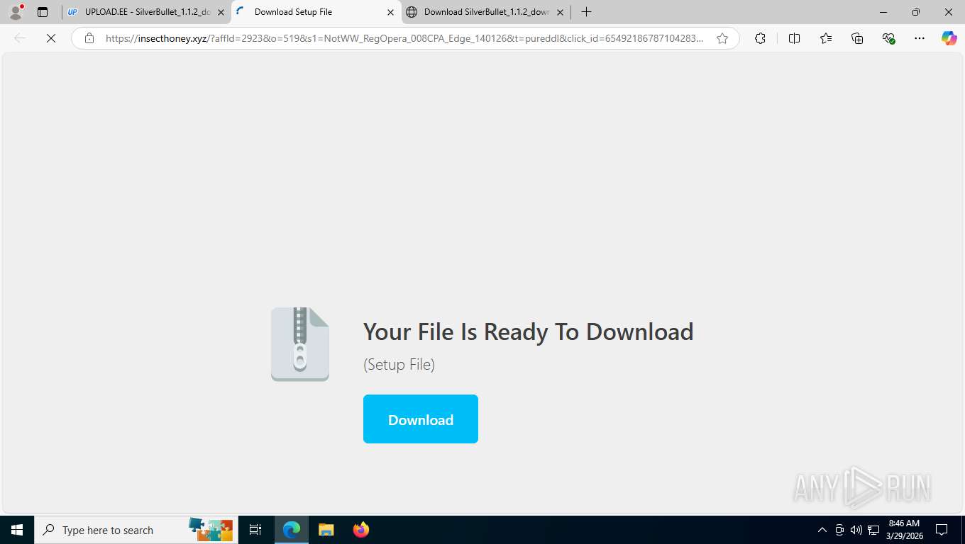Open Copilot sidebar icon
965x544 pixels.
[x=949, y=39]
